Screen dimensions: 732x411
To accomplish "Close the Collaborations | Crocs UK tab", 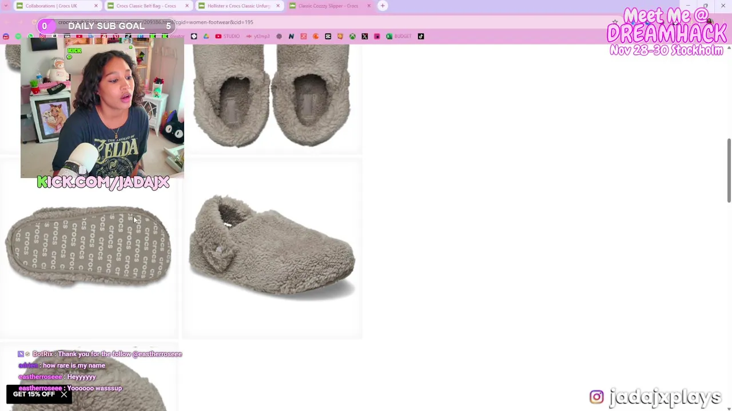I will click(x=96, y=6).
